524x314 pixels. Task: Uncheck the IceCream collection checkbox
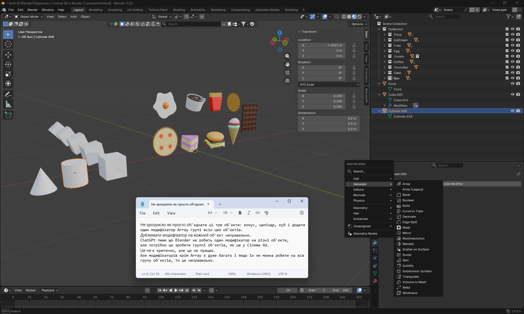pos(507,40)
